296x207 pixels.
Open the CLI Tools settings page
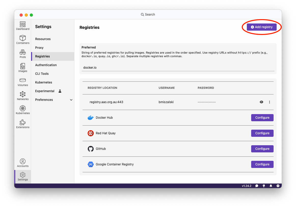pyautogui.click(x=42, y=74)
